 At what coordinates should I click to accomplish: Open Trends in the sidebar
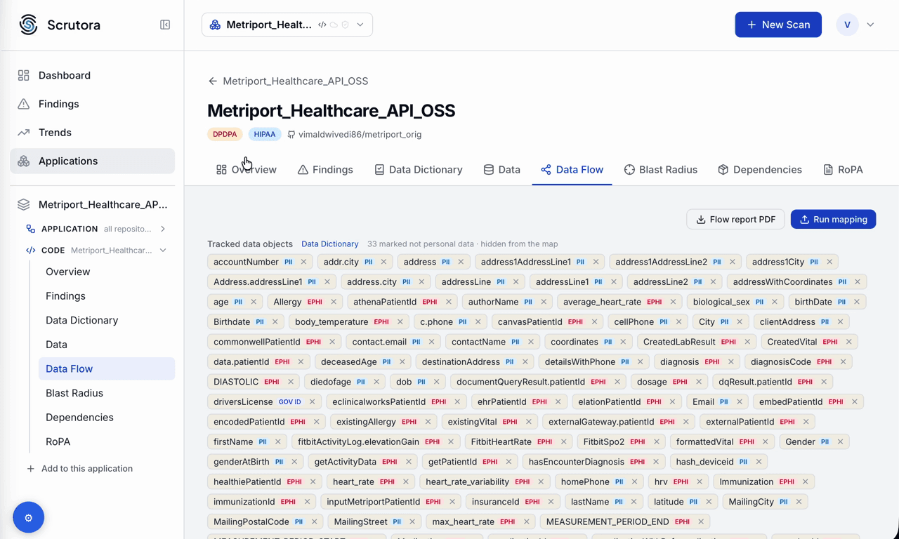click(x=93, y=132)
